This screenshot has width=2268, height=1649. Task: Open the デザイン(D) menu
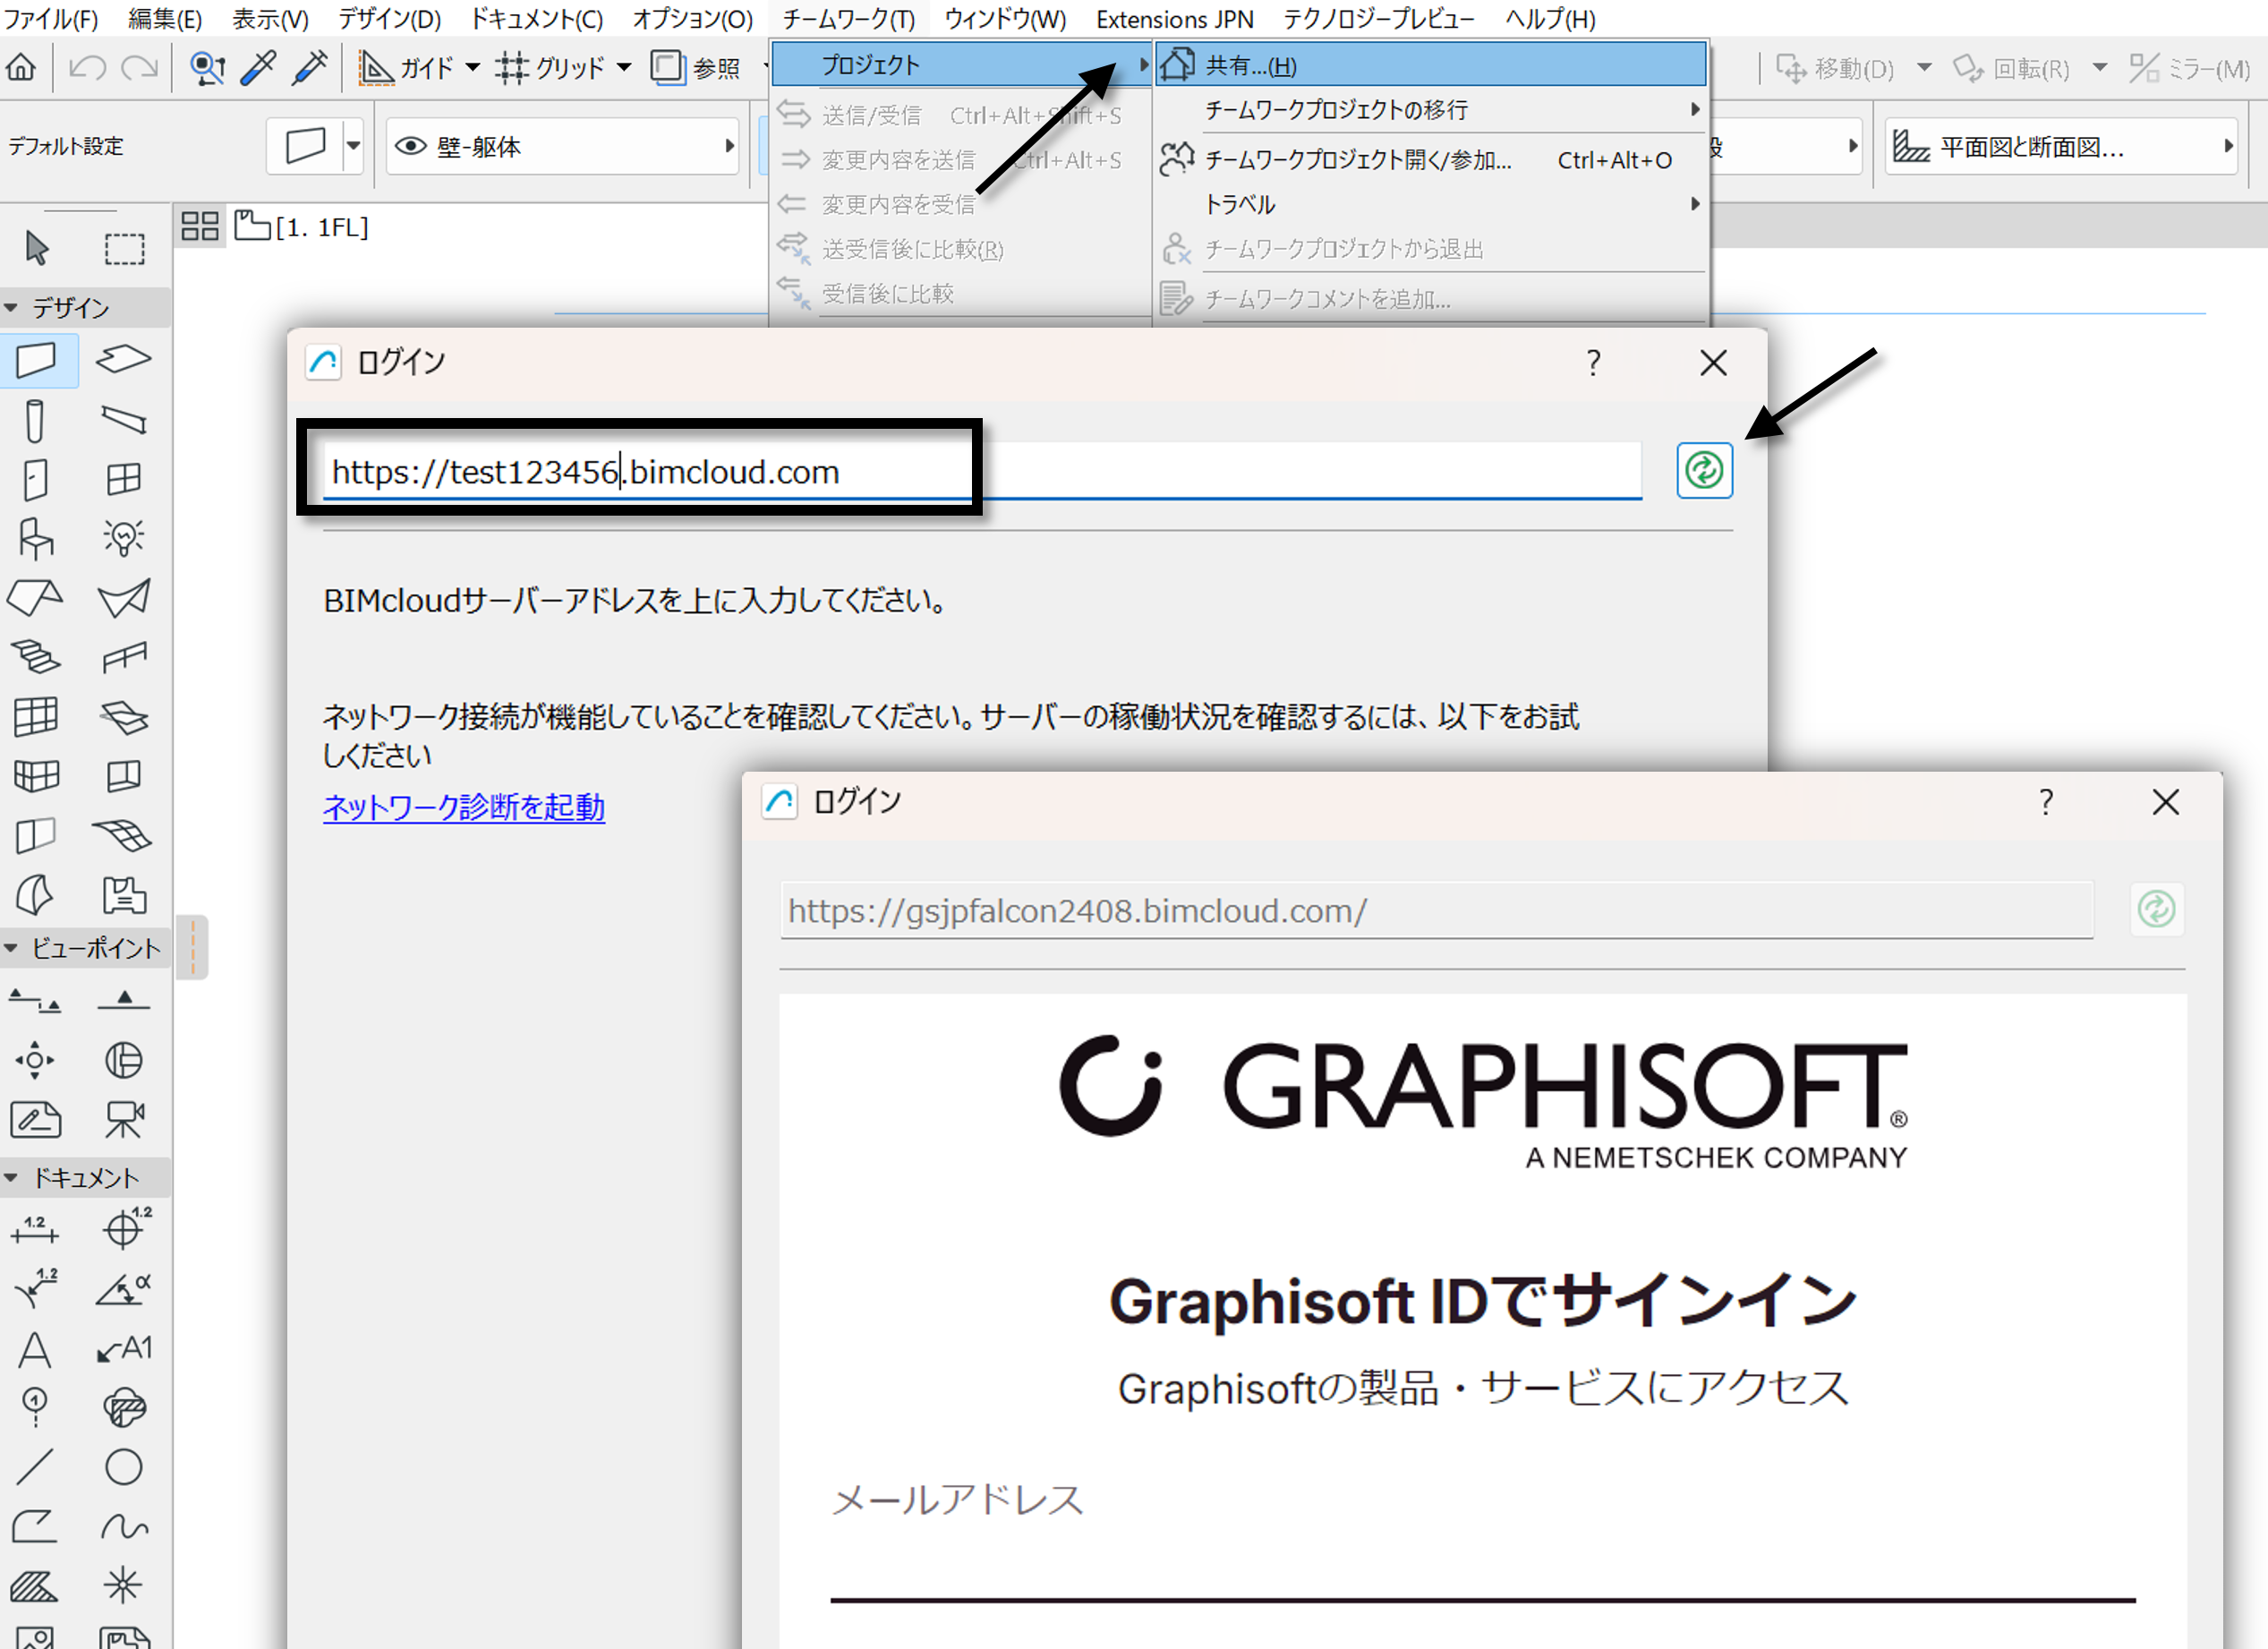(389, 18)
